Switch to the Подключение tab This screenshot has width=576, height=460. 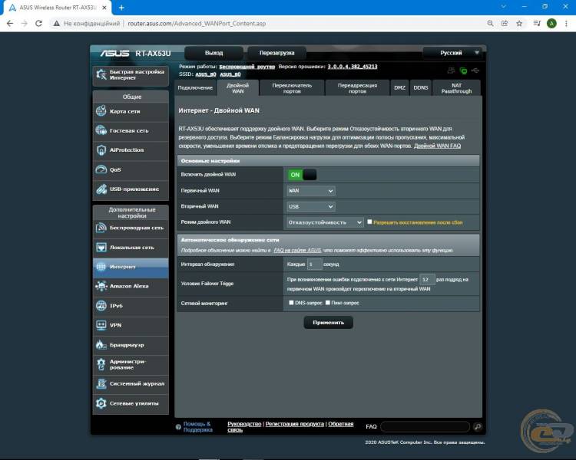point(195,88)
